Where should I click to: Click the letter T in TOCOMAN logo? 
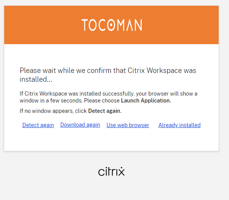coord(85,25)
